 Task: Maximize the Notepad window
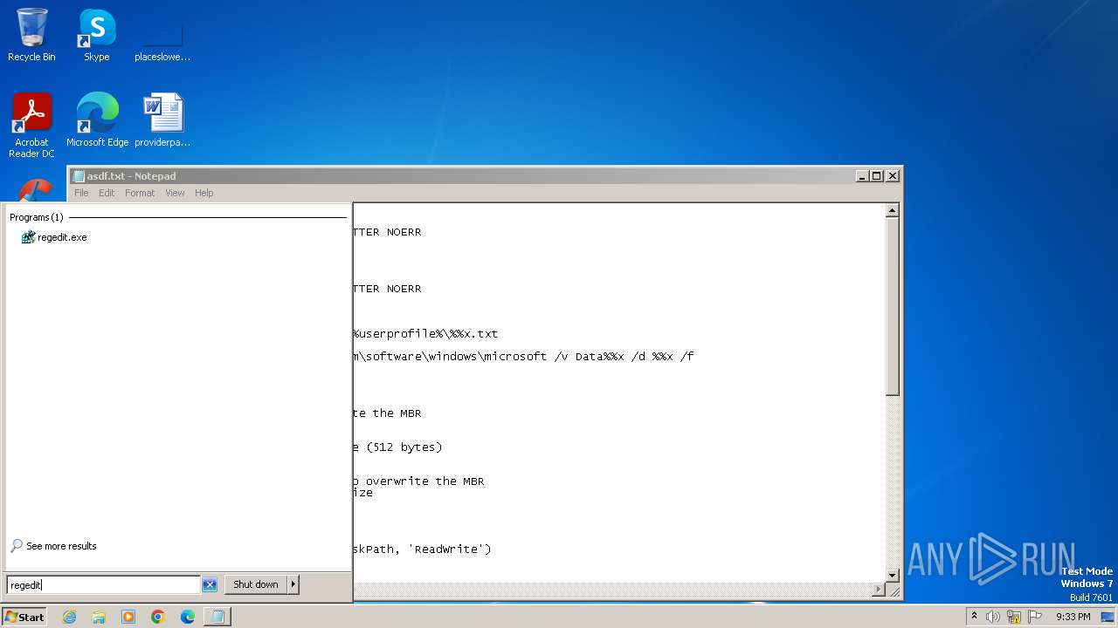click(x=877, y=175)
